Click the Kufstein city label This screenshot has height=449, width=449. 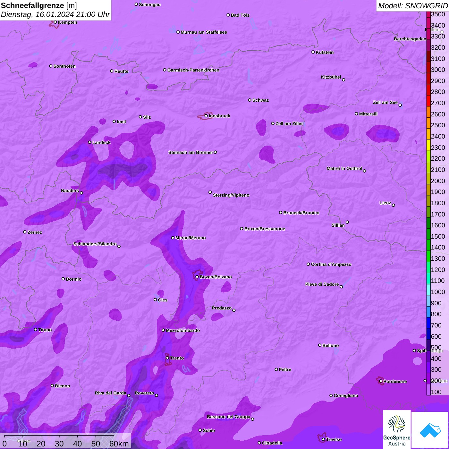(x=325, y=52)
